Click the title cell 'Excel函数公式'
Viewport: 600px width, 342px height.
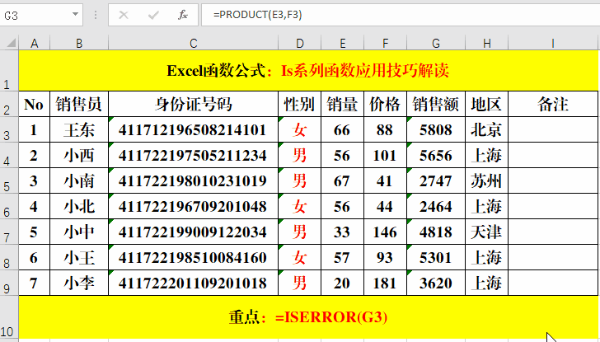click(x=308, y=71)
